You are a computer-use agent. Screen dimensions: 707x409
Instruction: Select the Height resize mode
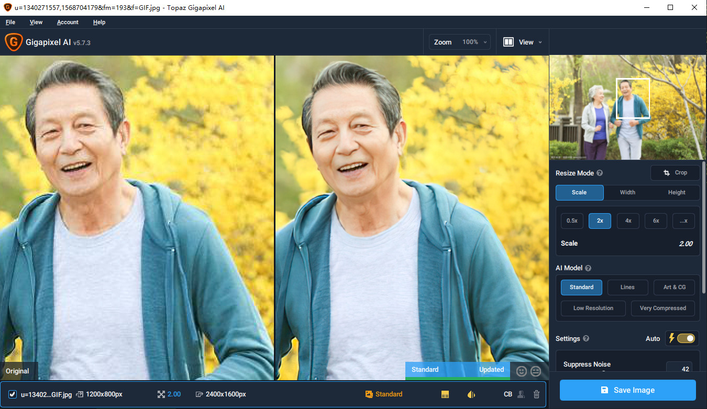676,192
